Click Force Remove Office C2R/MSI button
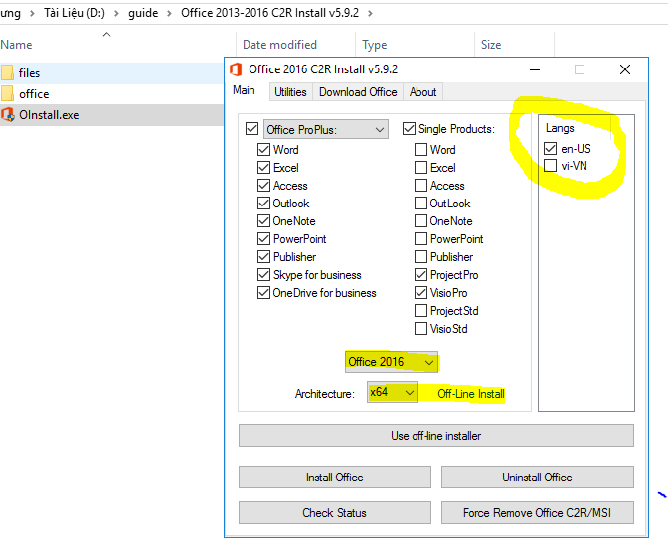The width and height of the screenshot is (668, 546). click(538, 513)
